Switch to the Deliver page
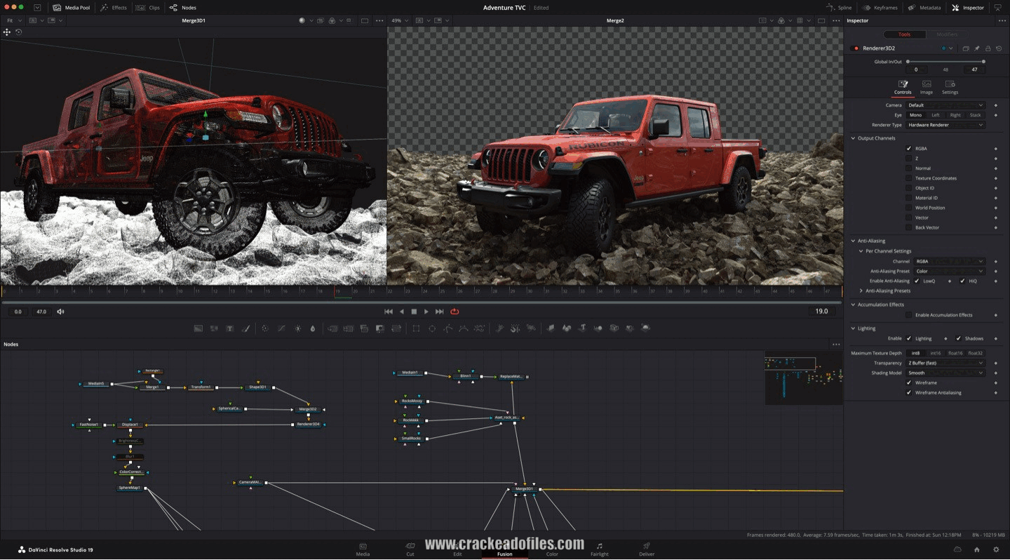The height and width of the screenshot is (560, 1010). (647, 549)
